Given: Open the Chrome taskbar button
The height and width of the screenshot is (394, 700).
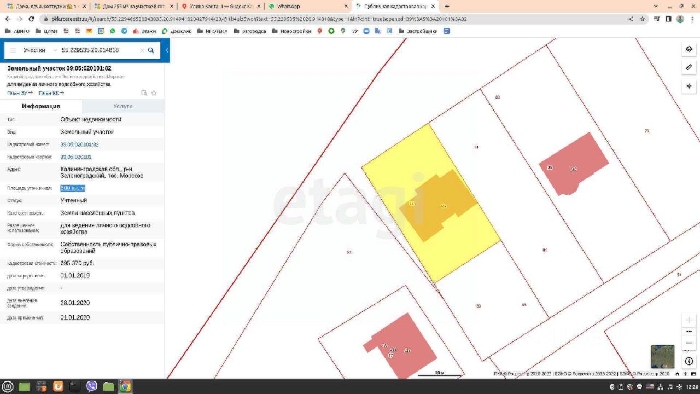Looking at the screenshot, I should click(125, 386).
